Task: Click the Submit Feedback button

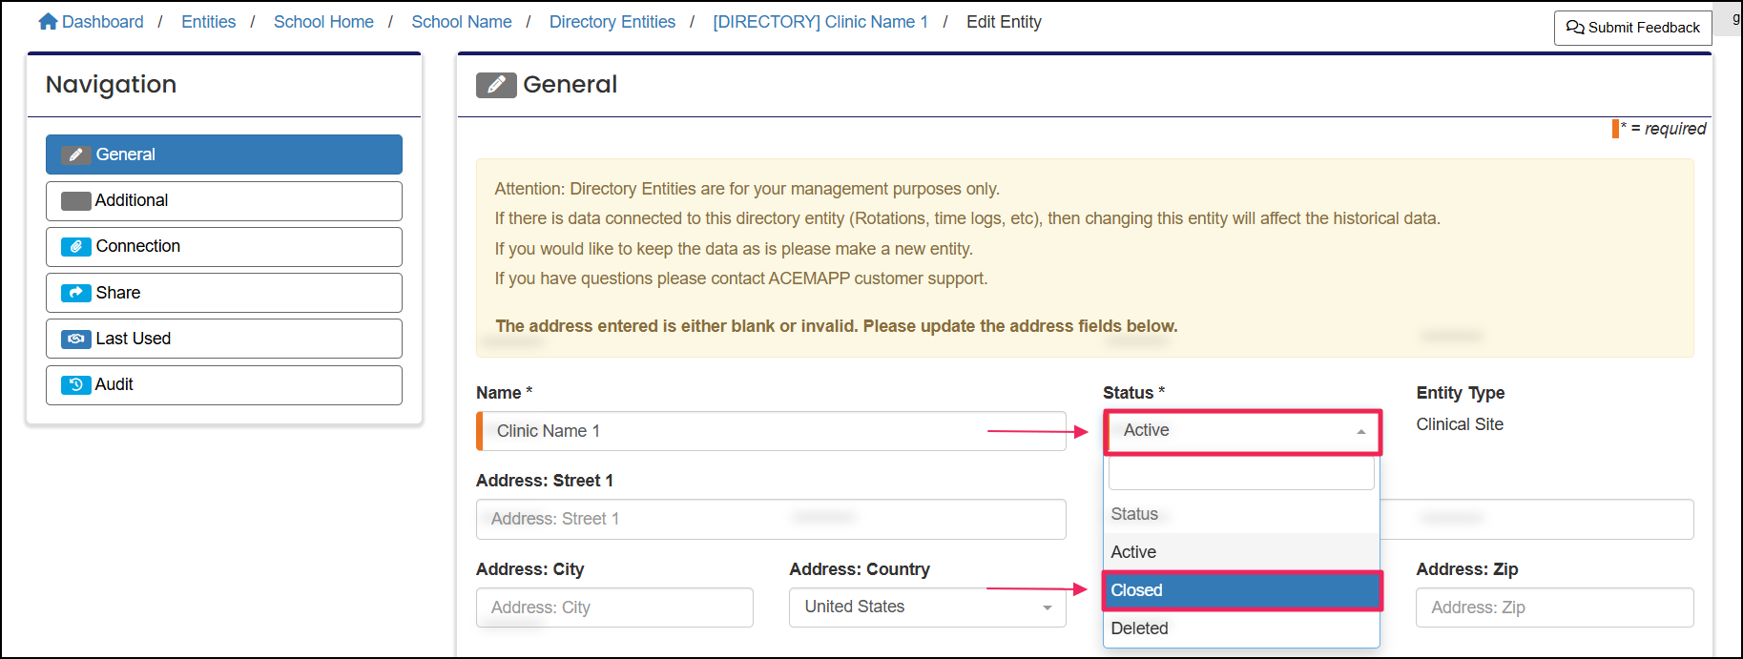Action: point(1633,28)
